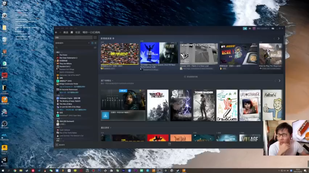The image size is (309, 173).
Task: Open Tomb Raider game cover
Action: [204, 105]
